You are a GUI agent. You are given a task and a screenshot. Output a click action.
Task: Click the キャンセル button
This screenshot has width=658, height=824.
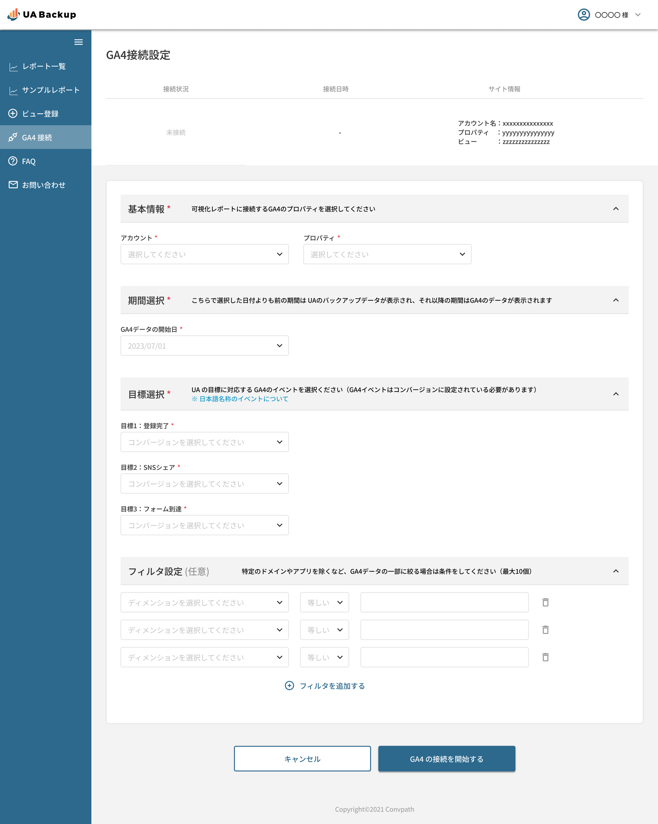[302, 759]
